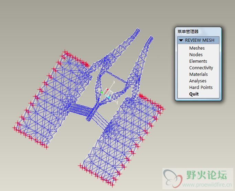
Task: Click the coordinate system triad in the mesh
Action: 108,93
